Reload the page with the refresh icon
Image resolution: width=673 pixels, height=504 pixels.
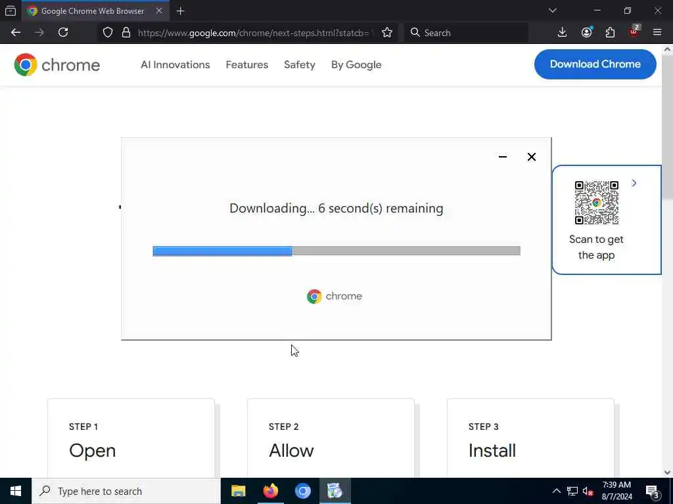63,33
